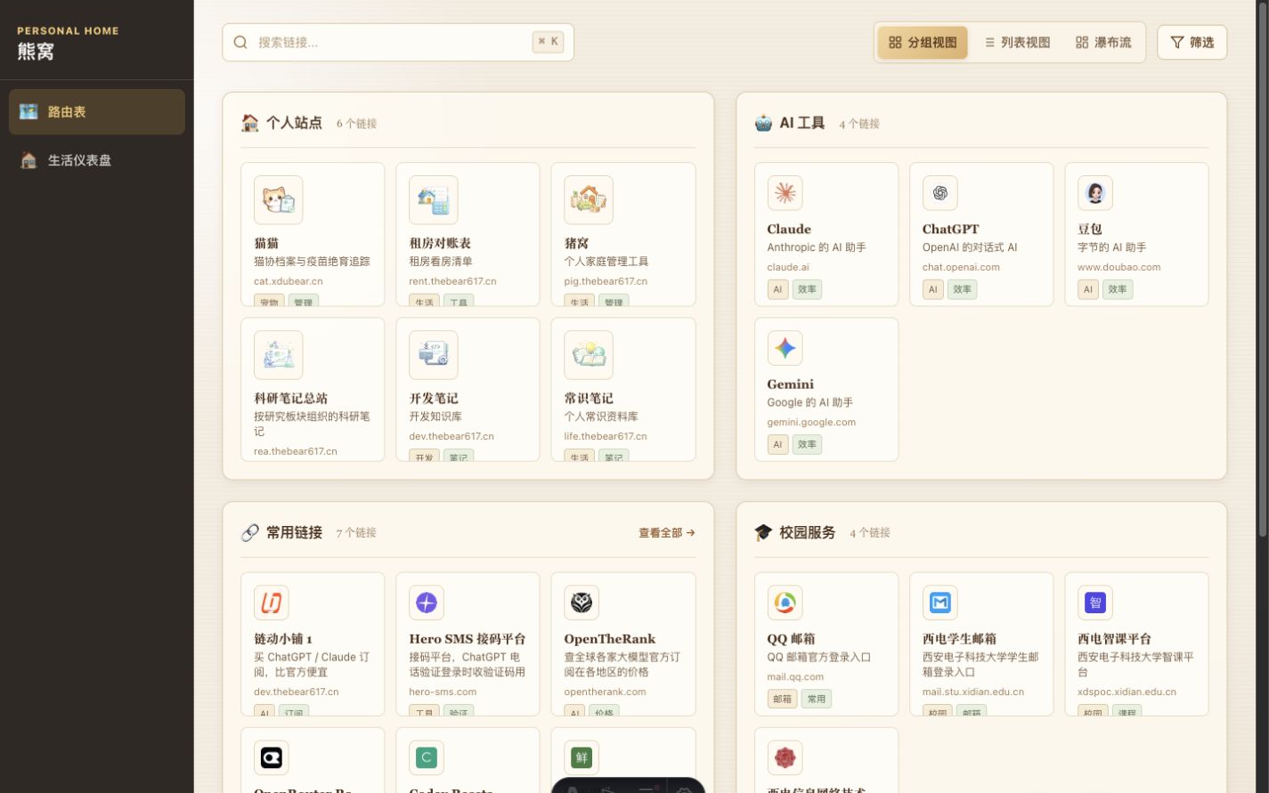Screen dimensions: 1269x793
Task: Switch to 分组视图 grouped view
Action: pos(923,42)
